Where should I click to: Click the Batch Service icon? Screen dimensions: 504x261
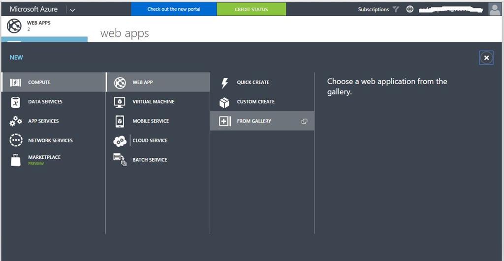click(120, 160)
